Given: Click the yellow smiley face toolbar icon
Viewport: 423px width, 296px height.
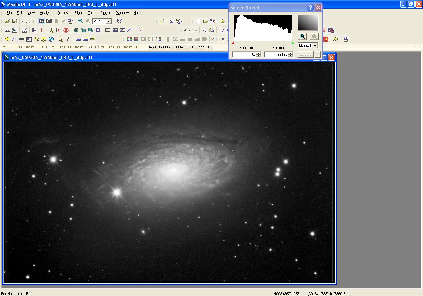Looking at the screenshot, I should click(x=43, y=39).
